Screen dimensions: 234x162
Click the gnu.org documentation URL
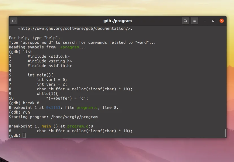pos(75,29)
